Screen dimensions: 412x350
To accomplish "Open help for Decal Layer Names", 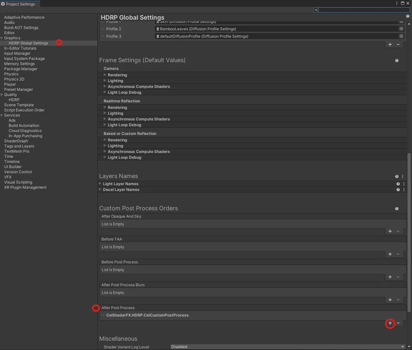I will tap(398, 190).
